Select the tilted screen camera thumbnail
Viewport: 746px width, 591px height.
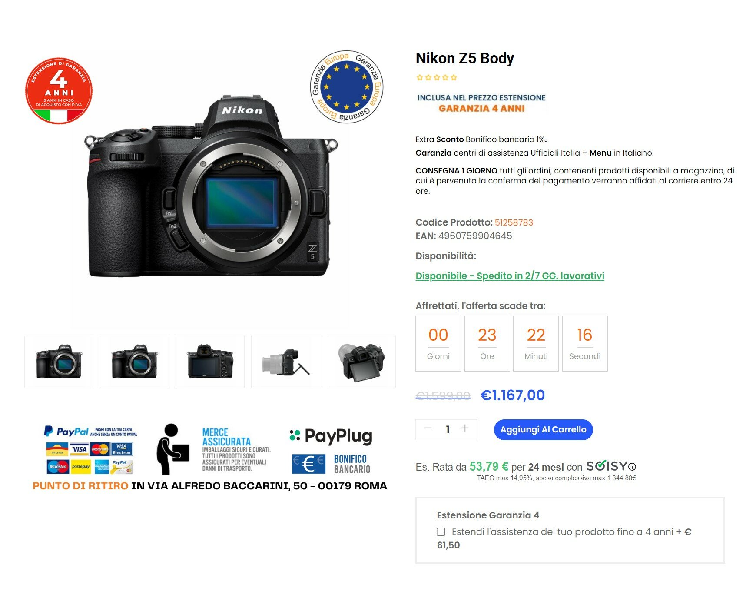tap(361, 362)
